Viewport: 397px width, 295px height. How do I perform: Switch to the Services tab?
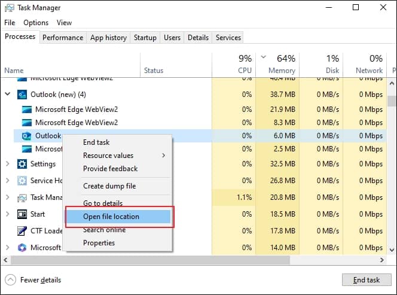228,38
